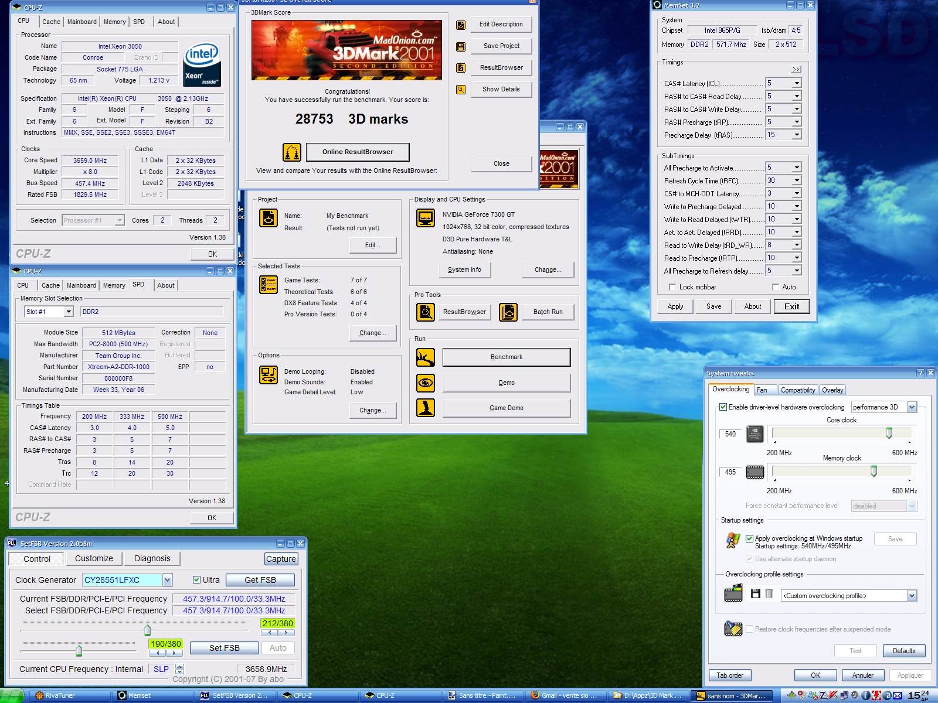The image size is (938, 703).
Task: Click the Selected Tests checklist icon
Action: 269,285
